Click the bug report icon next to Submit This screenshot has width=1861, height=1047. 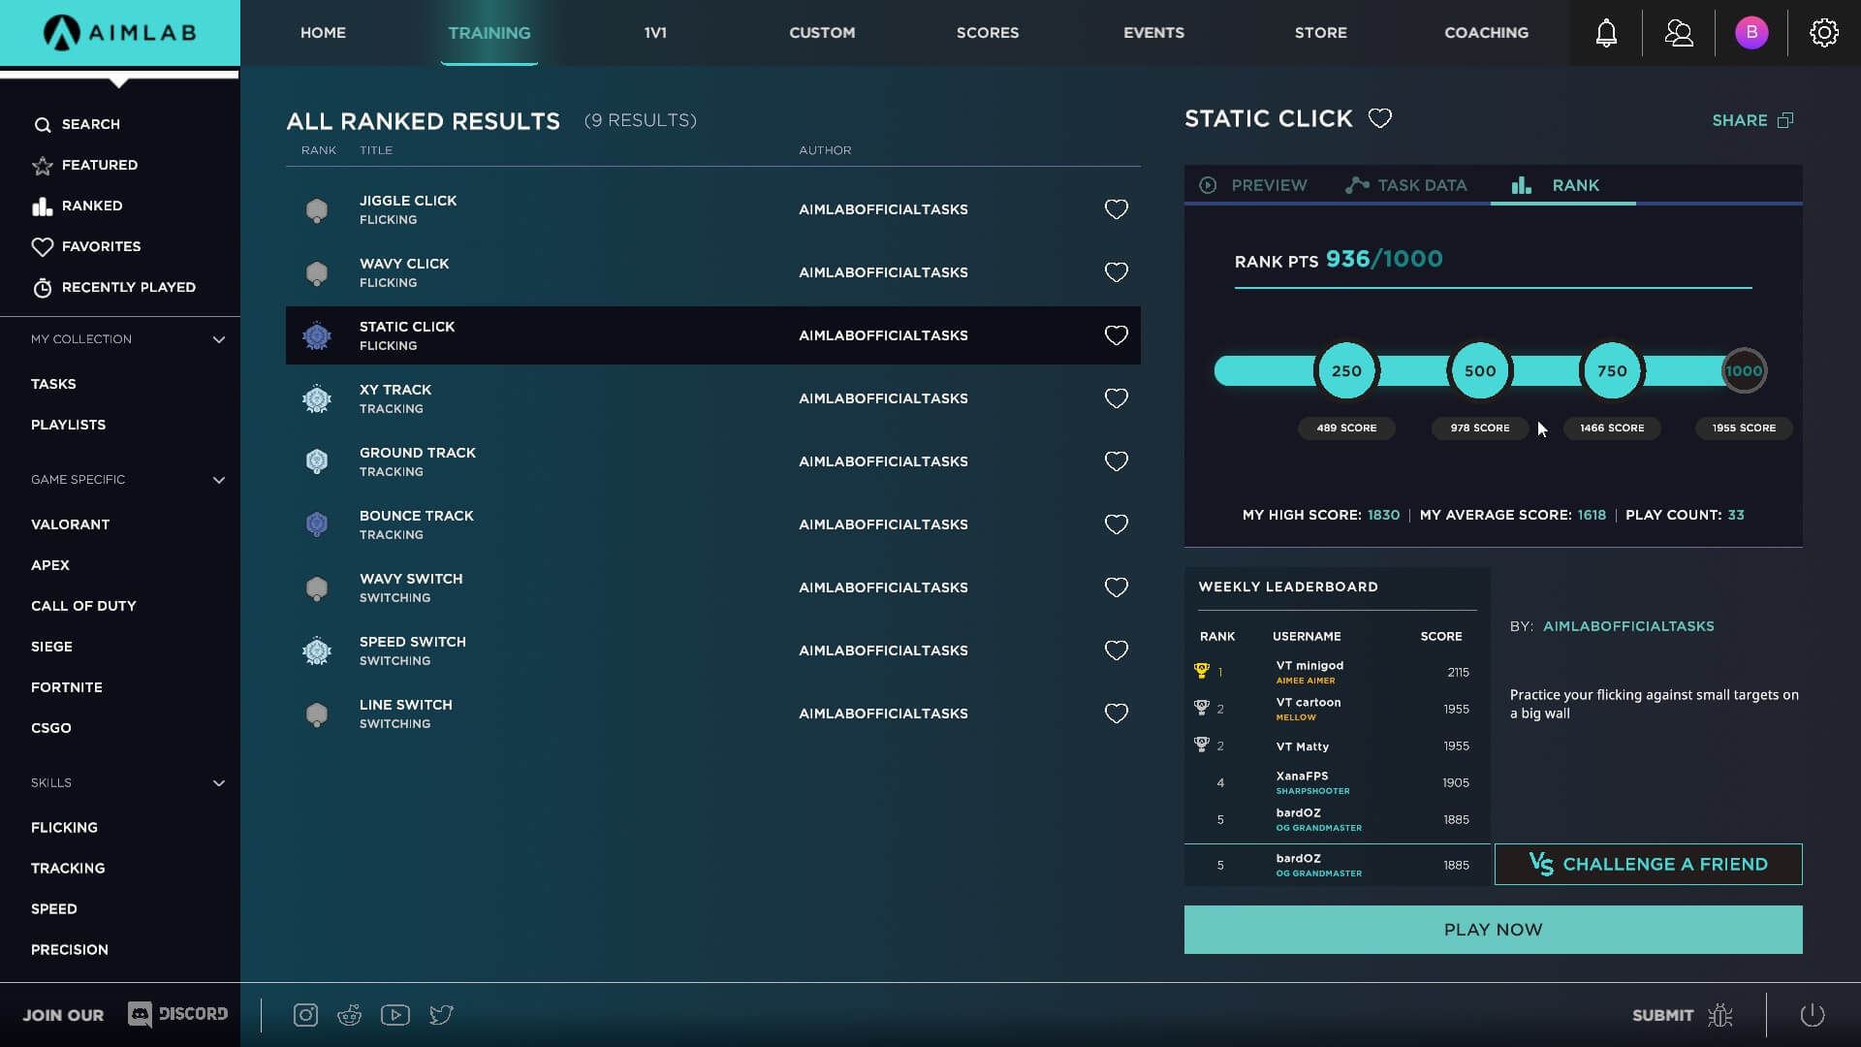1719,1014
